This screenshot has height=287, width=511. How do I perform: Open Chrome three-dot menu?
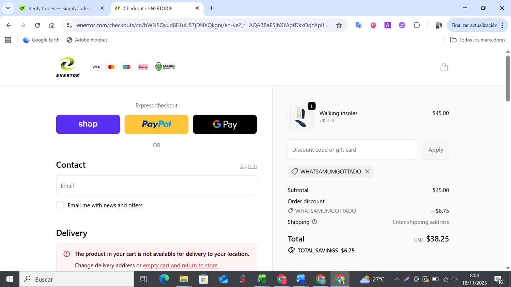coord(502,25)
